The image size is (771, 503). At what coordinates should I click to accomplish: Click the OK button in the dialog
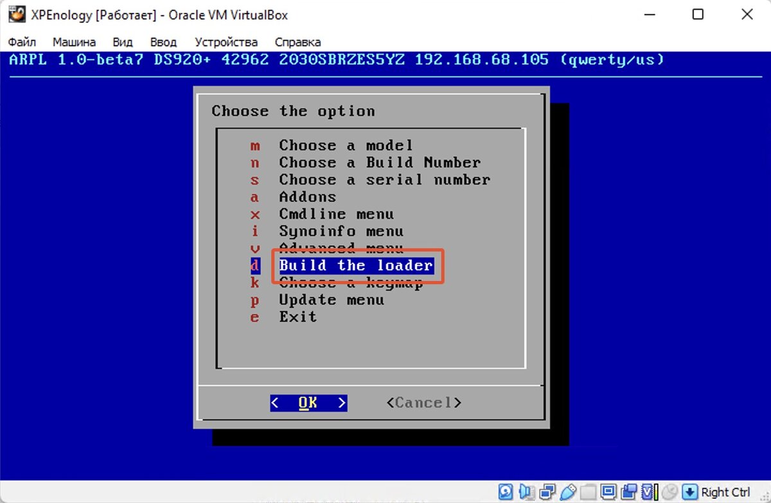click(x=308, y=403)
